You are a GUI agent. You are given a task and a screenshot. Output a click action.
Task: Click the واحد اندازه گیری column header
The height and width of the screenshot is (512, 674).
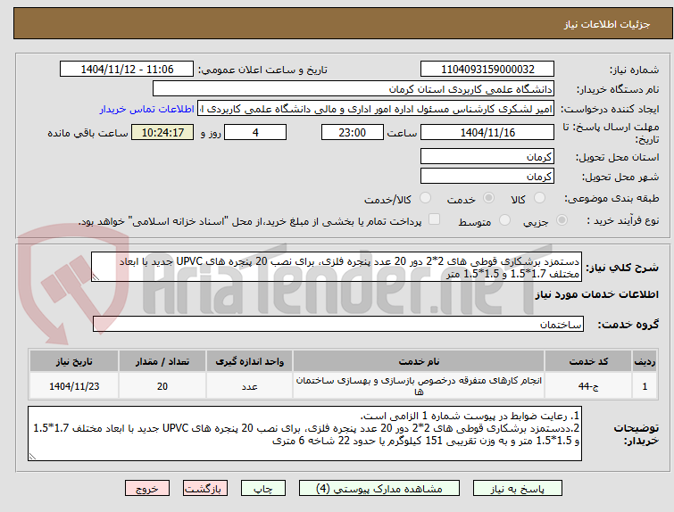[x=249, y=361]
